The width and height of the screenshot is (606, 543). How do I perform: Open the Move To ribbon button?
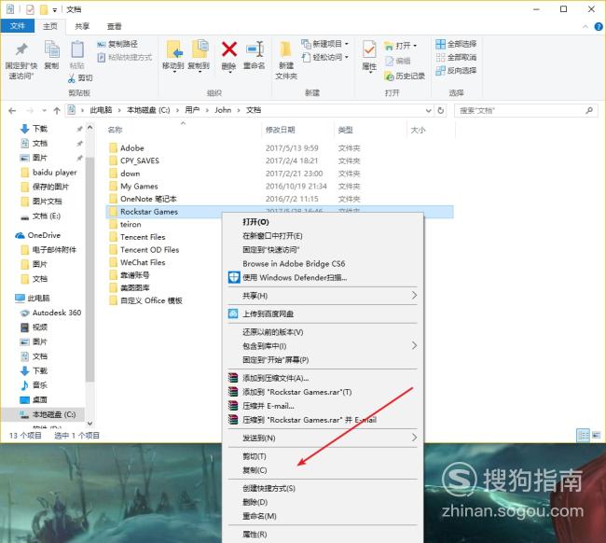click(173, 56)
